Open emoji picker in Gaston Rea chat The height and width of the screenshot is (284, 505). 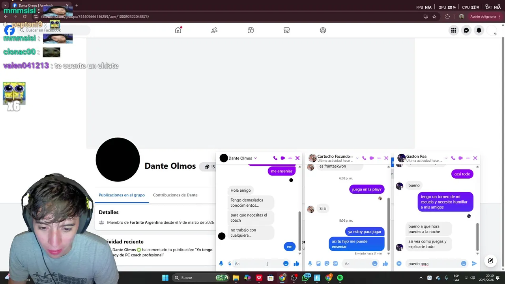464,263
